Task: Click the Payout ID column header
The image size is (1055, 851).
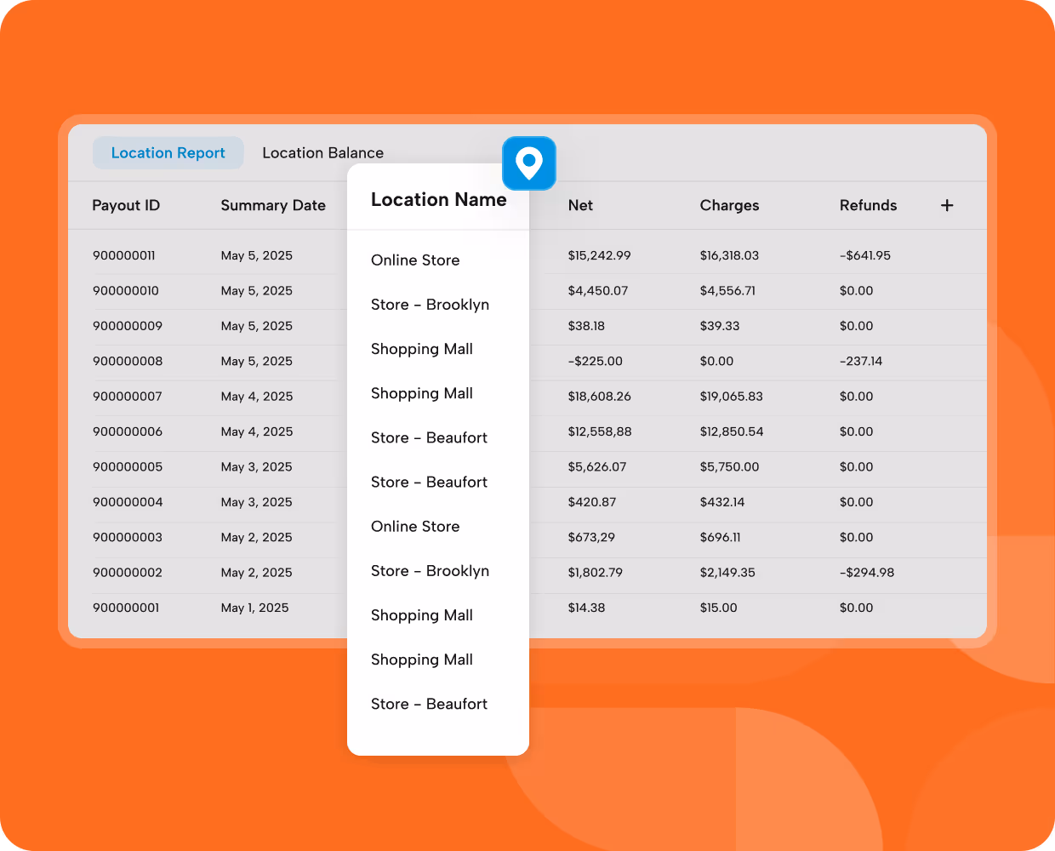Action: pos(126,205)
